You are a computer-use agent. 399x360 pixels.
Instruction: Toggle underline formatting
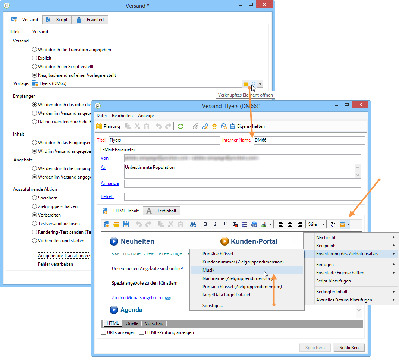pyautogui.click(x=225, y=224)
